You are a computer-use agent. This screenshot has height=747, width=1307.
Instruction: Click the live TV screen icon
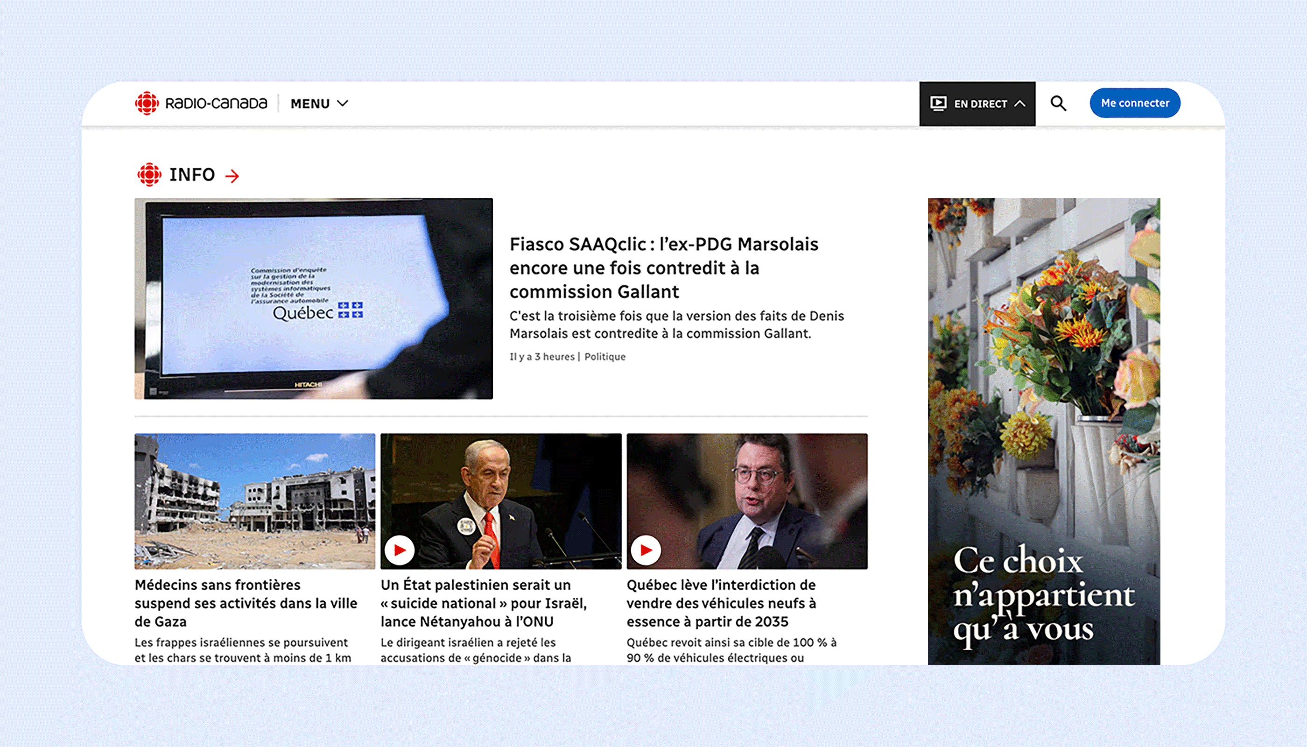click(x=938, y=103)
